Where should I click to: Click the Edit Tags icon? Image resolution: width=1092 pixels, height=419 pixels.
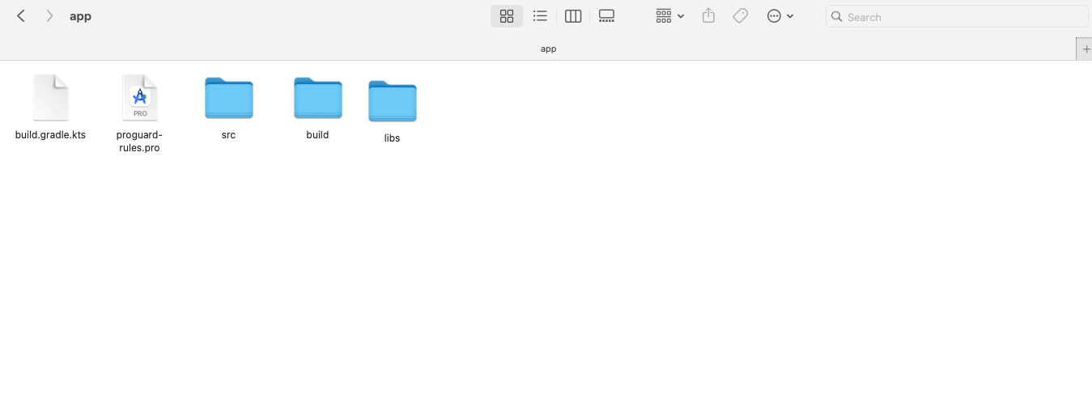tap(740, 16)
